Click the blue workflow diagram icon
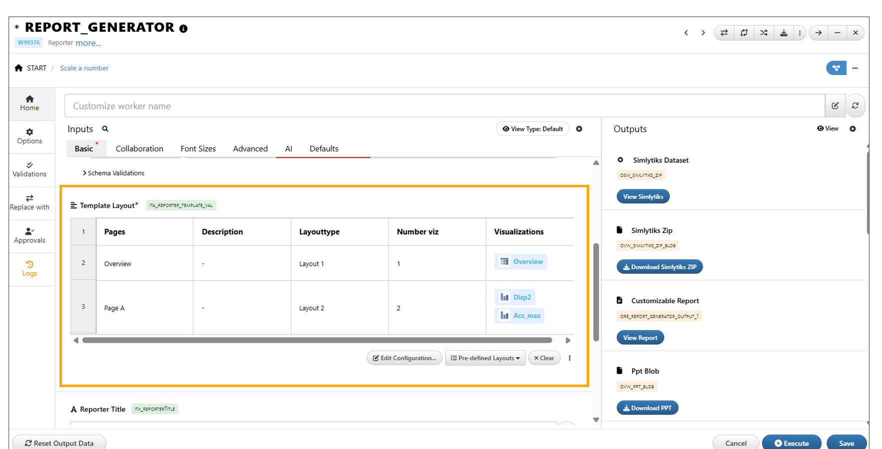This screenshot has width=882, height=449. pos(836,68)
